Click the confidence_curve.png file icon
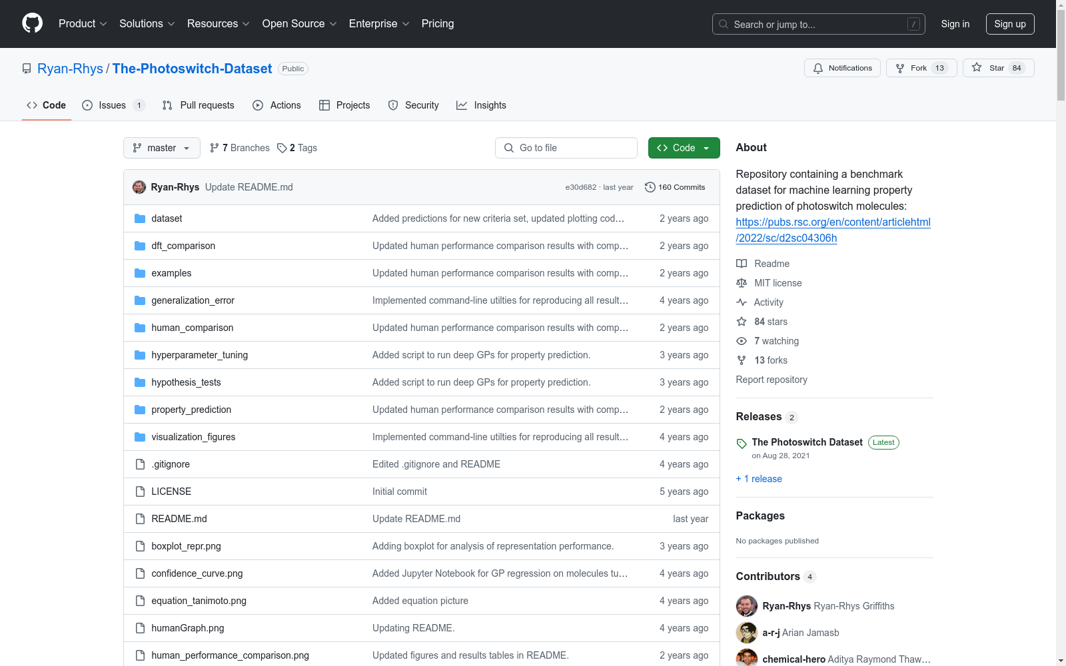The height and width of the screenshot is (666, 1066). pyautogui.click(x=140, y=573)
